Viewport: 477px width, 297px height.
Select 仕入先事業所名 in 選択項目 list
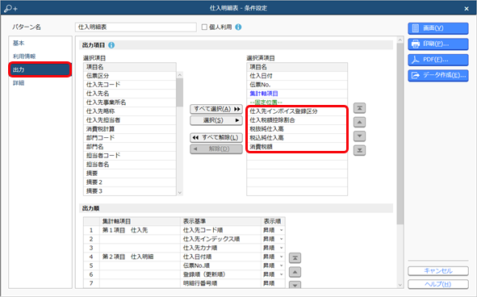pyautogui.click(x=130, y=102)
